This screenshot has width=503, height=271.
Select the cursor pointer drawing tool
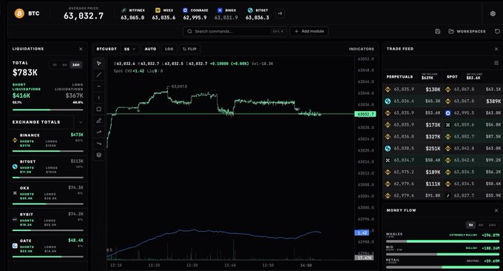(99, 63)
